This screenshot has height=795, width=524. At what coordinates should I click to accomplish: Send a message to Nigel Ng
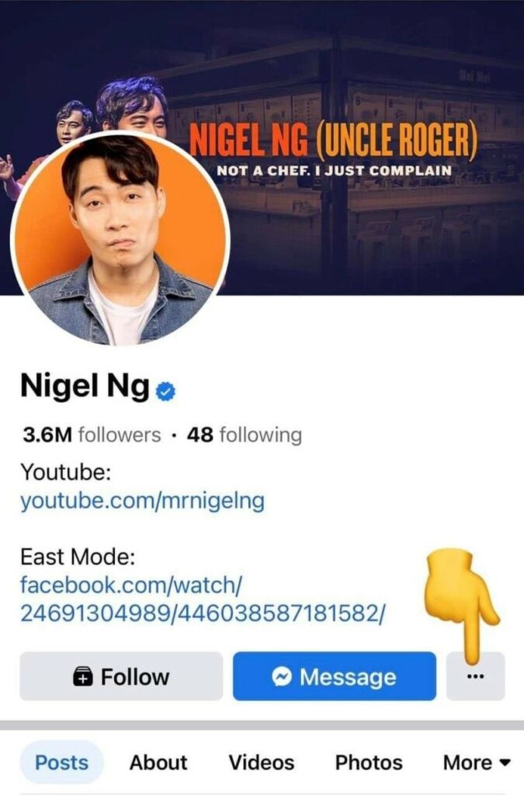point(335,676)
